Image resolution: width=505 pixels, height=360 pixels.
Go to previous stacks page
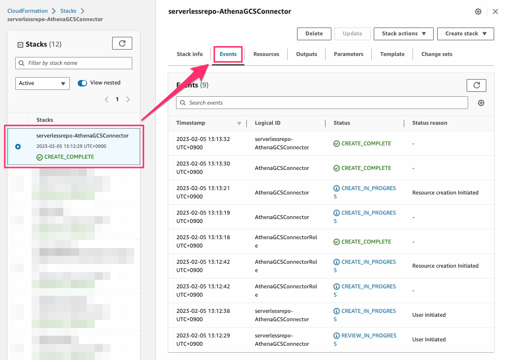[x=107, y=99]
